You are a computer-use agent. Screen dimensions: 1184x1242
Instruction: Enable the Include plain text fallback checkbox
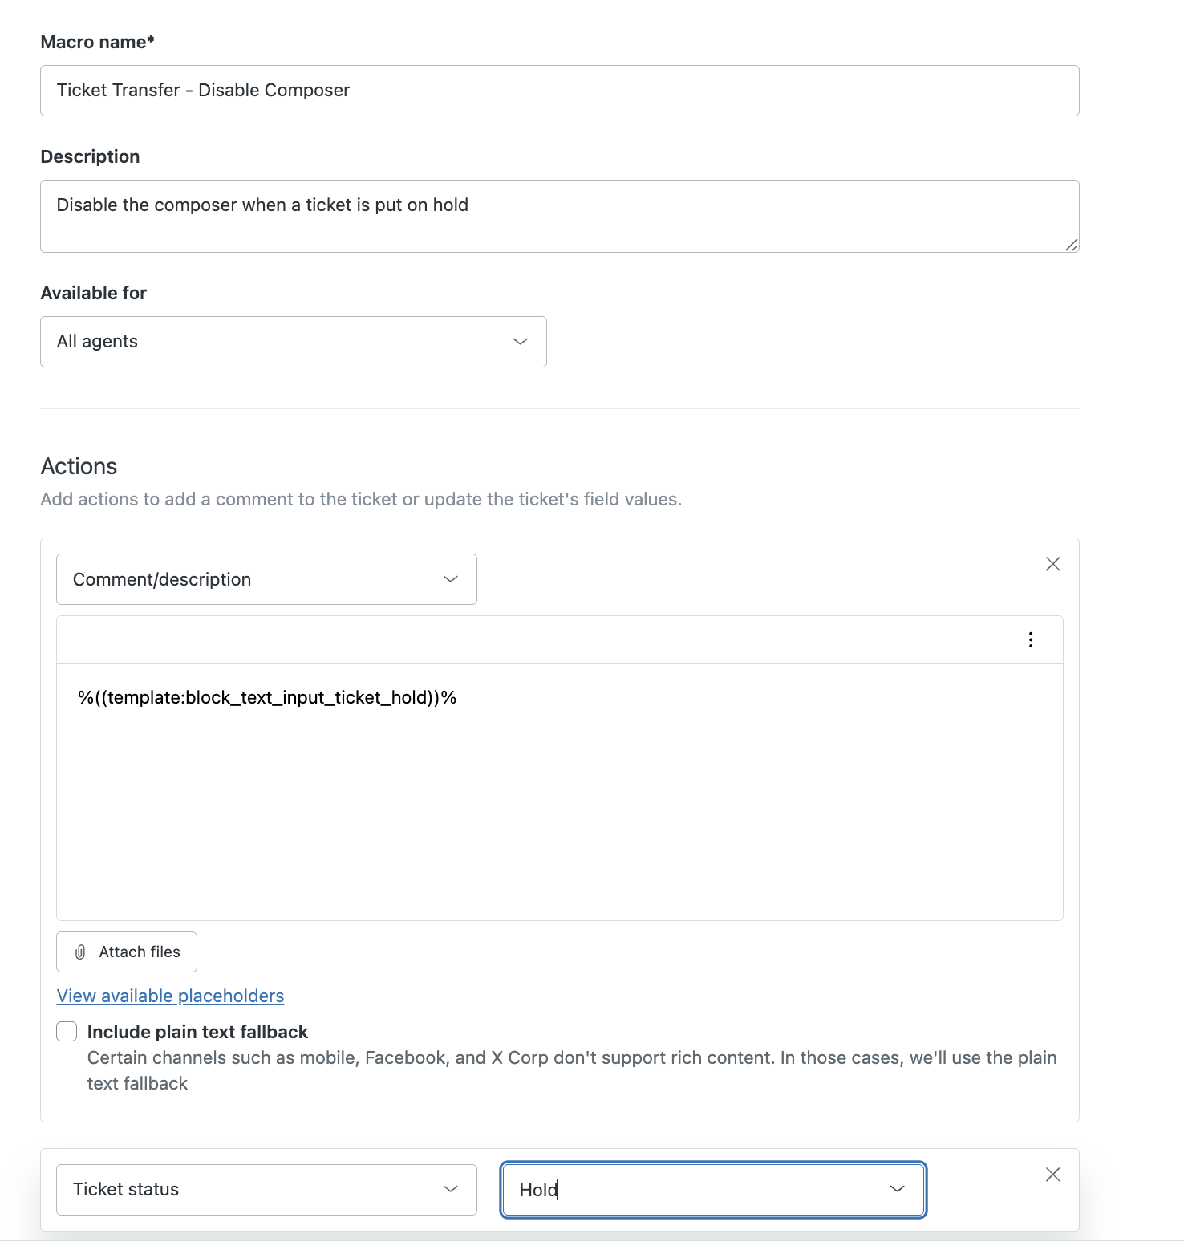tap(67, 1032)
